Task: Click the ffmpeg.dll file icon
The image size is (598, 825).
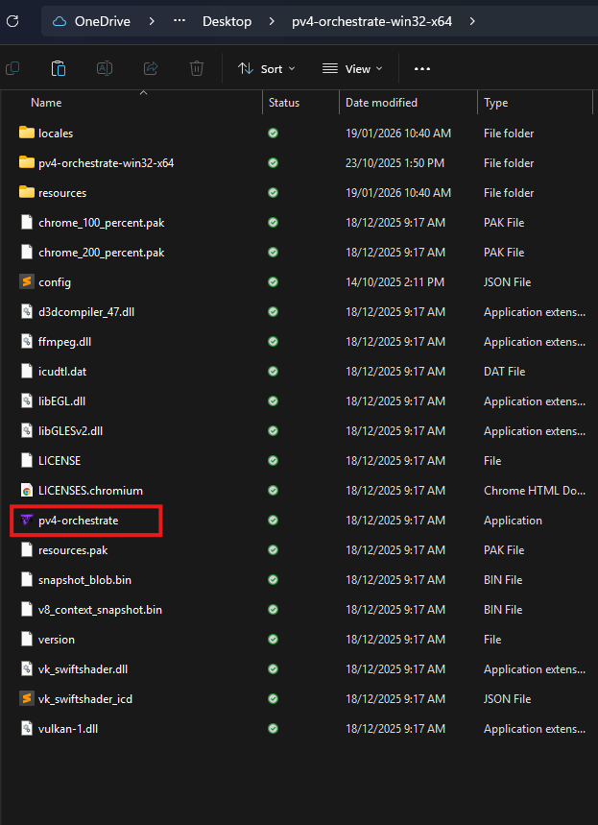Action: (x=26, y=342)
